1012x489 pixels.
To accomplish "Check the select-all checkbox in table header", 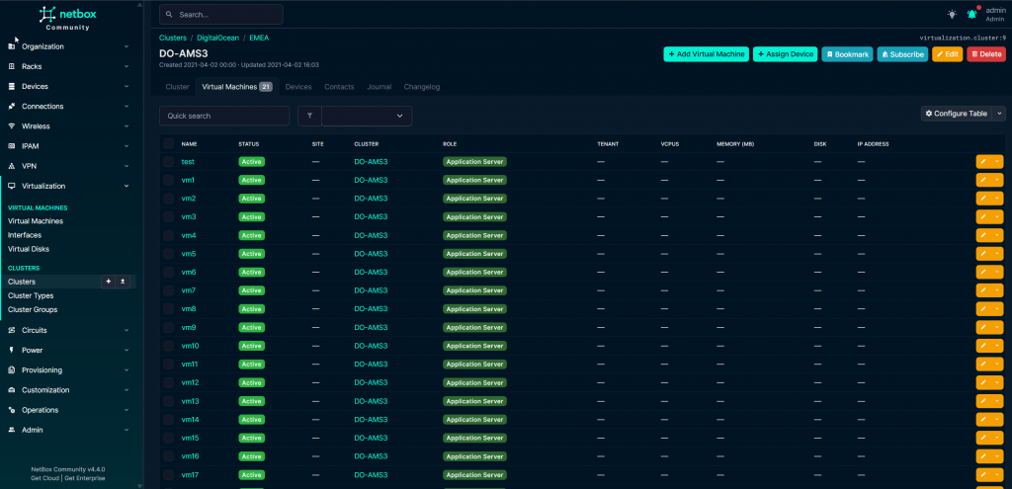I will click(x=168, y=143).
